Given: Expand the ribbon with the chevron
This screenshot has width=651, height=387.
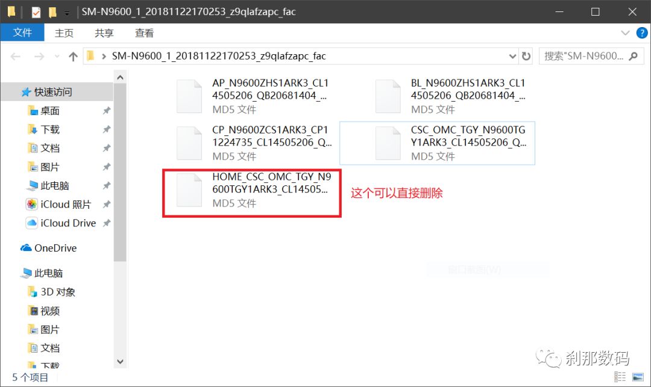Looking at the screenshot, I should point(625,33).
